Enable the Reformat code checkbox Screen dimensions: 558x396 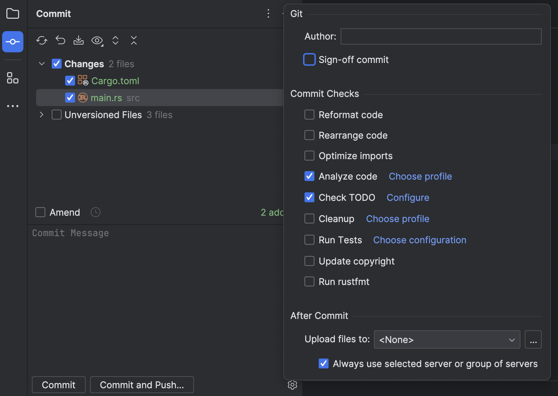(309, 115)
